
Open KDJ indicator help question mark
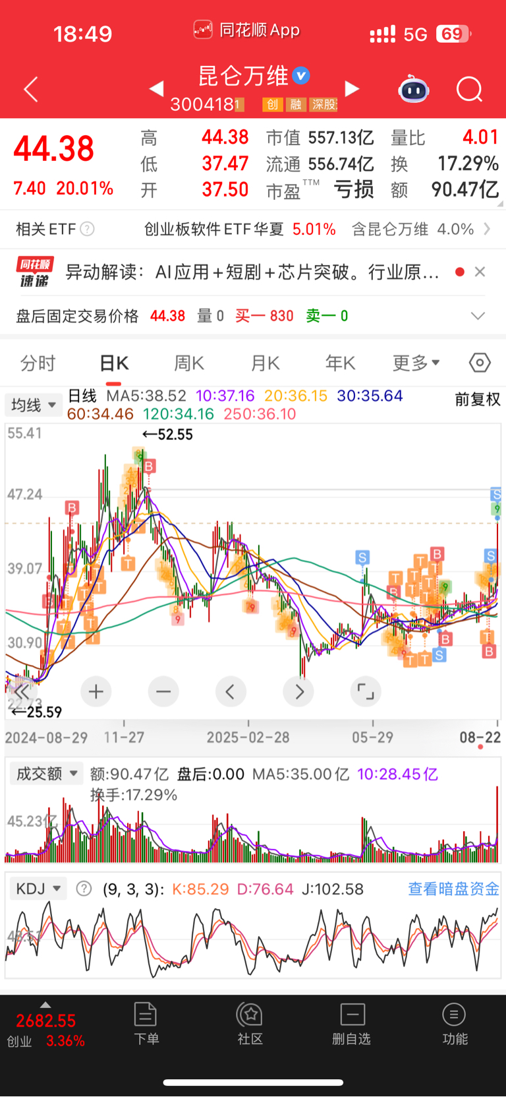point(84,889)
